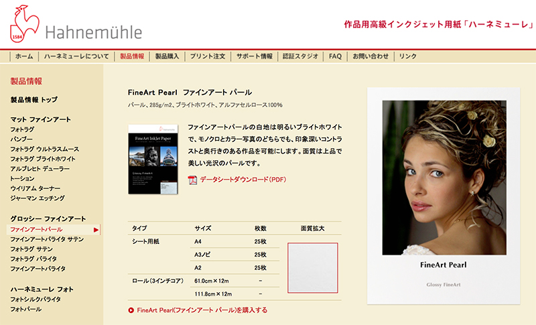Select the 製品情報 nav tab

[132, 56]
